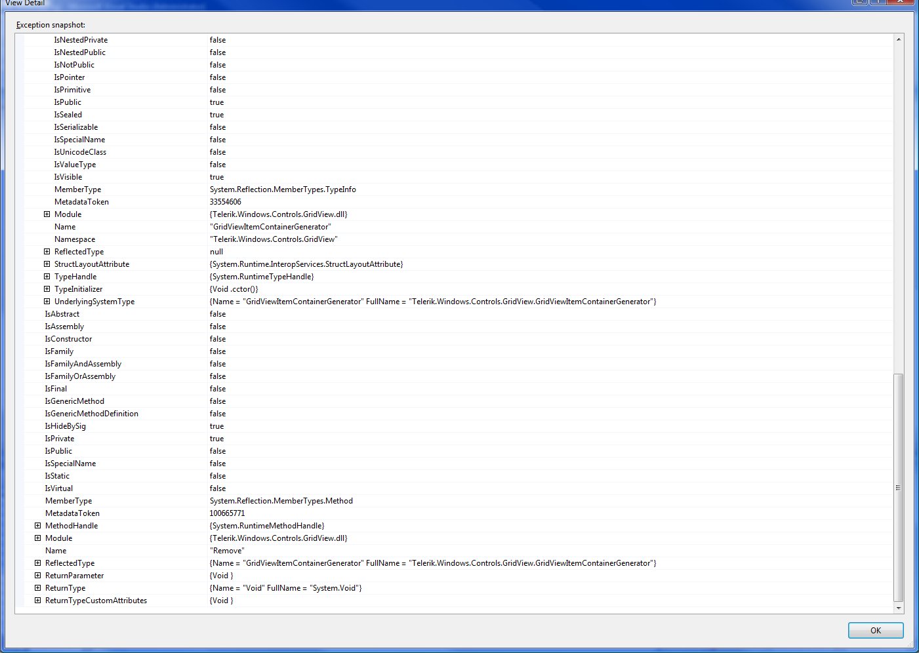
Task: Expand the ReturnParameter node
Action: point(37,576)
